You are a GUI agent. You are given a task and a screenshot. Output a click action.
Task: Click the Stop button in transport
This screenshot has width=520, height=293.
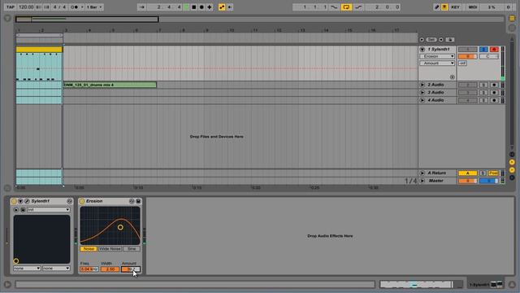tap(194, 7)
